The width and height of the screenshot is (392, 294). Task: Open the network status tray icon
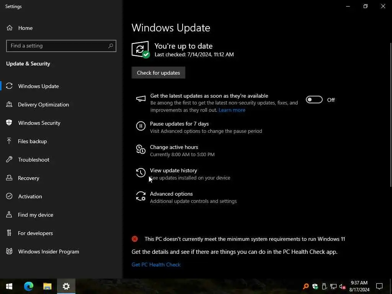click(x=333, y=286)
